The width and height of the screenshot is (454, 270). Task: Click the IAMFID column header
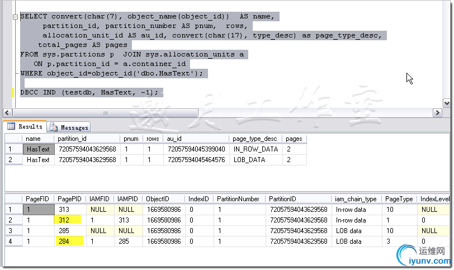click(x=100, y=199)
